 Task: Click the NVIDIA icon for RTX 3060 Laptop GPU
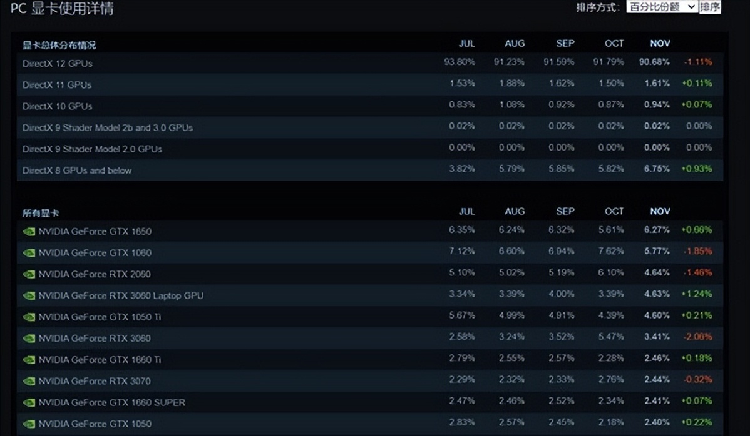pyautogui.click(x=29, y=295)
